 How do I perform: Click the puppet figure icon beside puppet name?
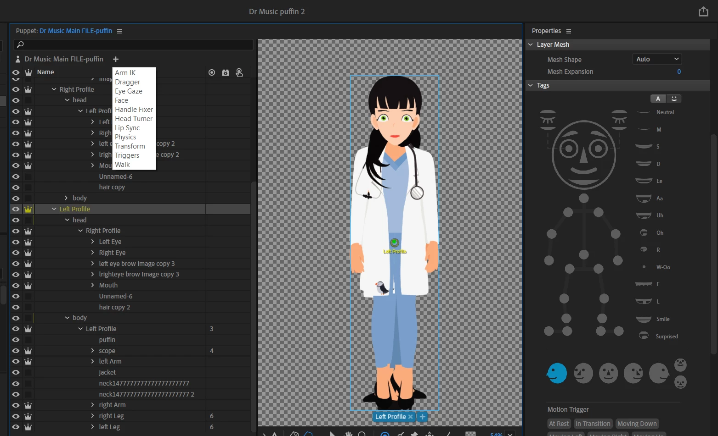(18, 59)
